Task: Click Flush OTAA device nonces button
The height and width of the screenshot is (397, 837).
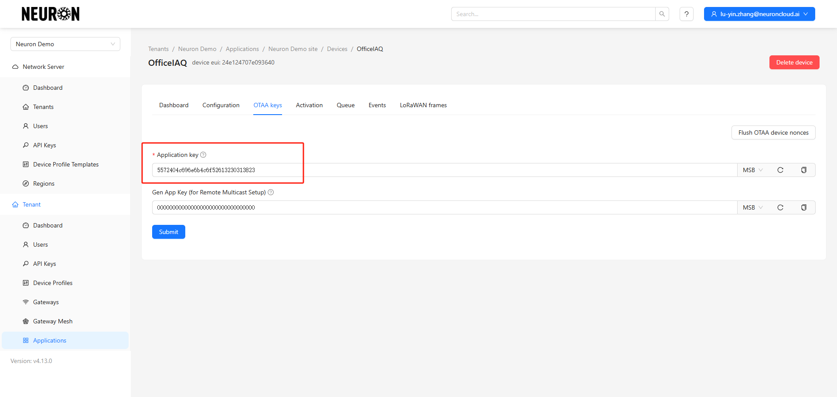Action: pyautogui.click(x=773, y=132)
